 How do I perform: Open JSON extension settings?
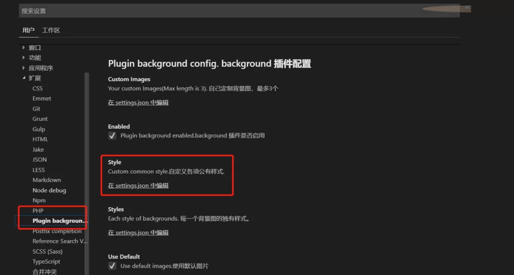coord(40,160)
